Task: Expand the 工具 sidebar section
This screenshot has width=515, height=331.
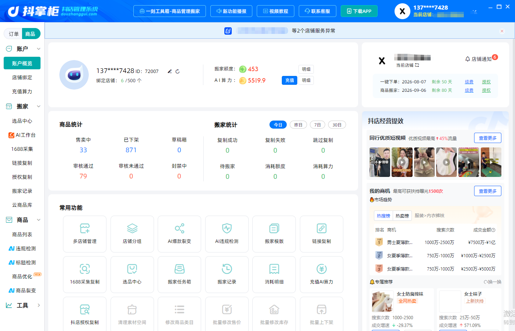Action: point(39,305)
